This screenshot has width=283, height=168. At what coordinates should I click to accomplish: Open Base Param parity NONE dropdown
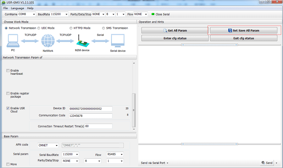click(x=77, y=161)
